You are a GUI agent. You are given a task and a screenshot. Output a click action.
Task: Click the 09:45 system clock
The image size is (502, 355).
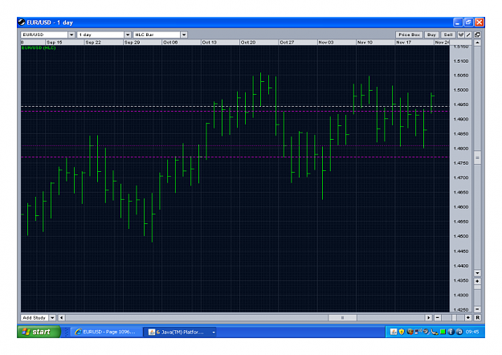point(472,332)
